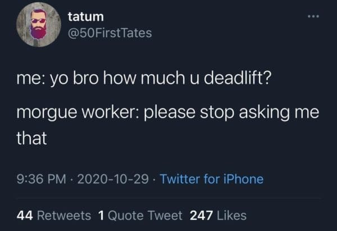Screen dimensions: 337x231
Task: Open the 1 Quote Tweet list
Action: [x=140, y=215]
